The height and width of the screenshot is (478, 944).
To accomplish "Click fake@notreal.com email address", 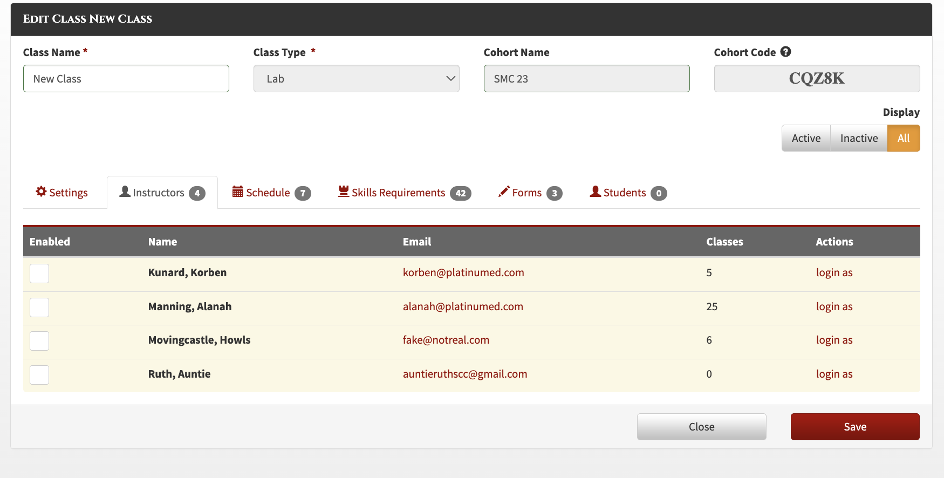I will (446, 340).
